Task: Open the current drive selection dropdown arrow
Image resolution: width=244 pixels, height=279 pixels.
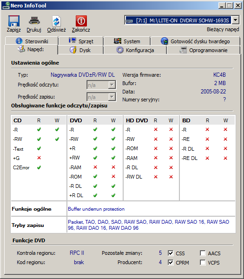Action: click(x=235, y=20)
